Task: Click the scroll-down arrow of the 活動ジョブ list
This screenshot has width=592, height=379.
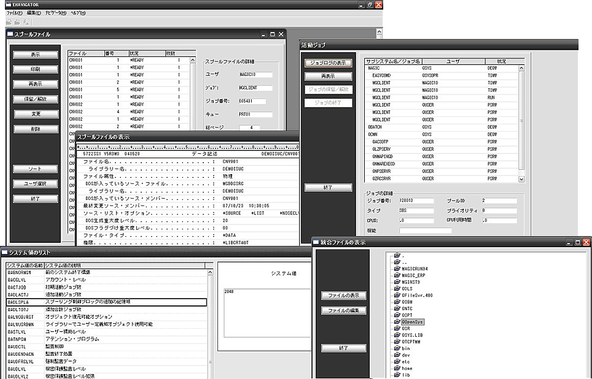Action: [521, 179]
